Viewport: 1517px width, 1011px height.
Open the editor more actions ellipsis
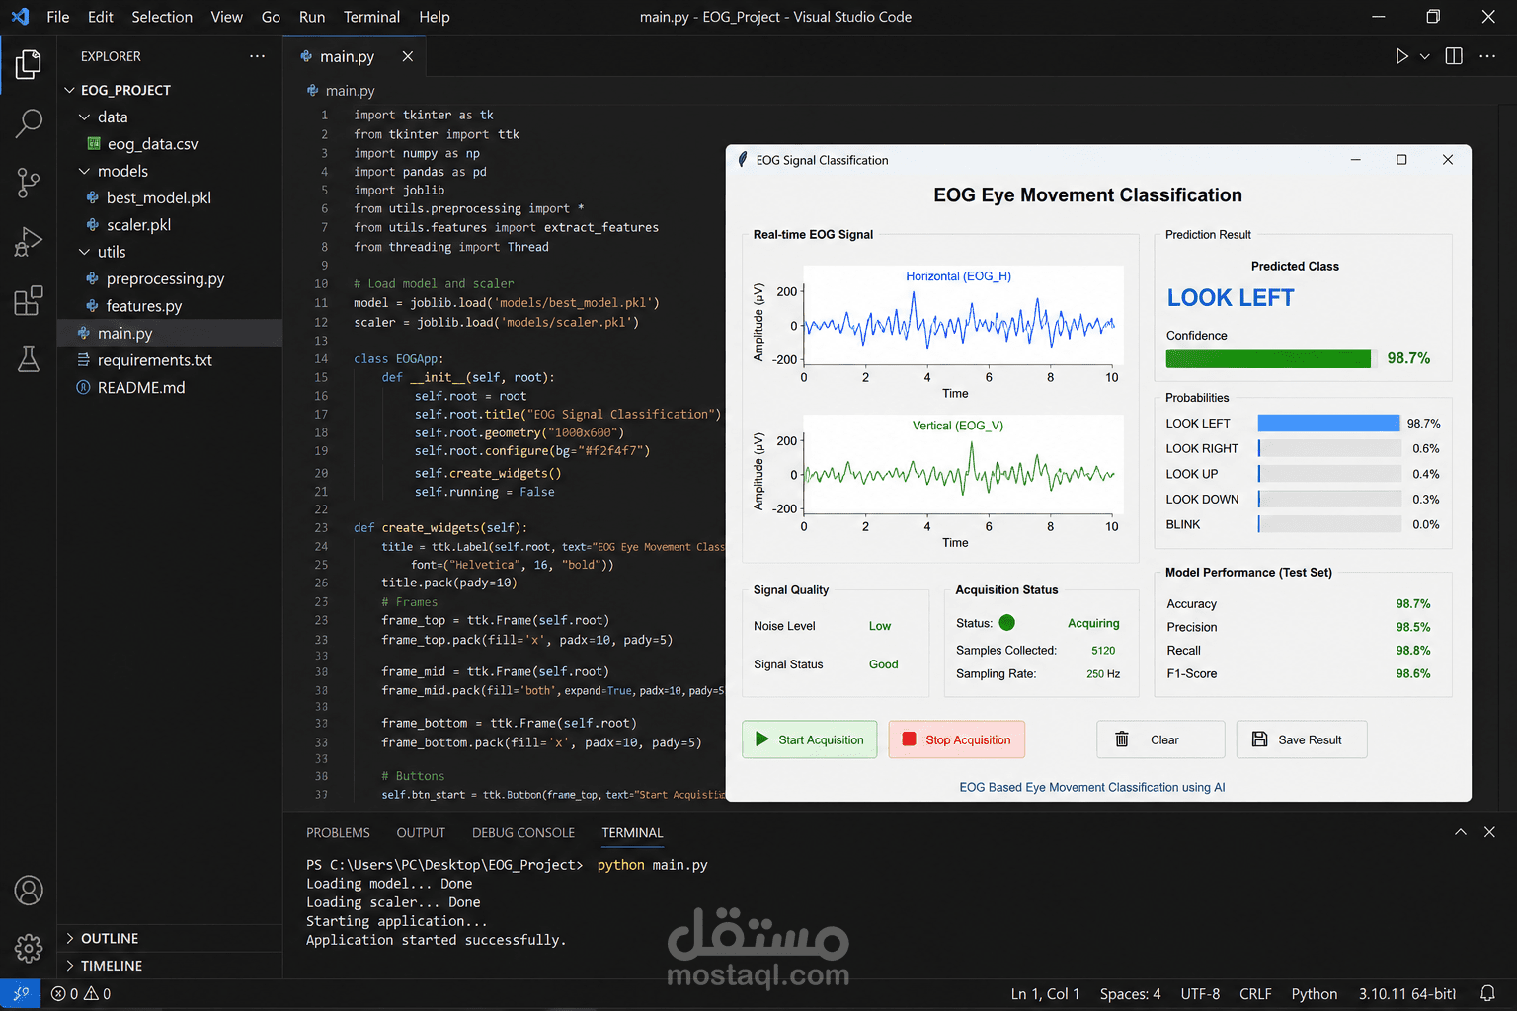pyautogui.click(x=1487, y=56)
